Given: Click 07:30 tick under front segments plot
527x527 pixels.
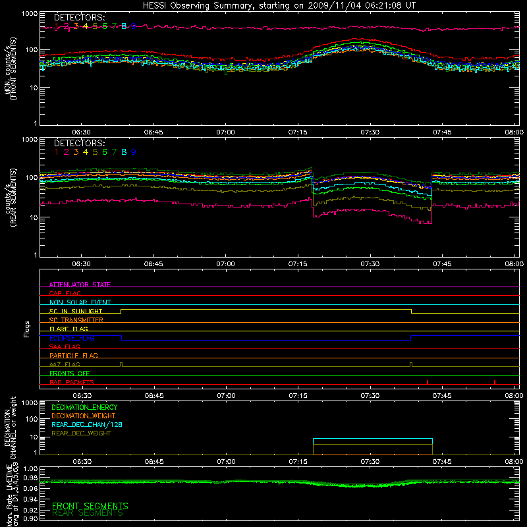Looking at the screenshot, I should tap(370, 132).
